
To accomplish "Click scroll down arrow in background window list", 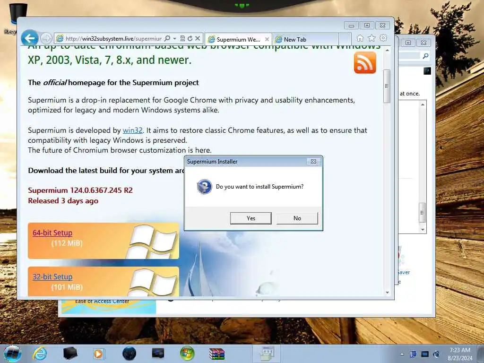I will tap(423, 230).
